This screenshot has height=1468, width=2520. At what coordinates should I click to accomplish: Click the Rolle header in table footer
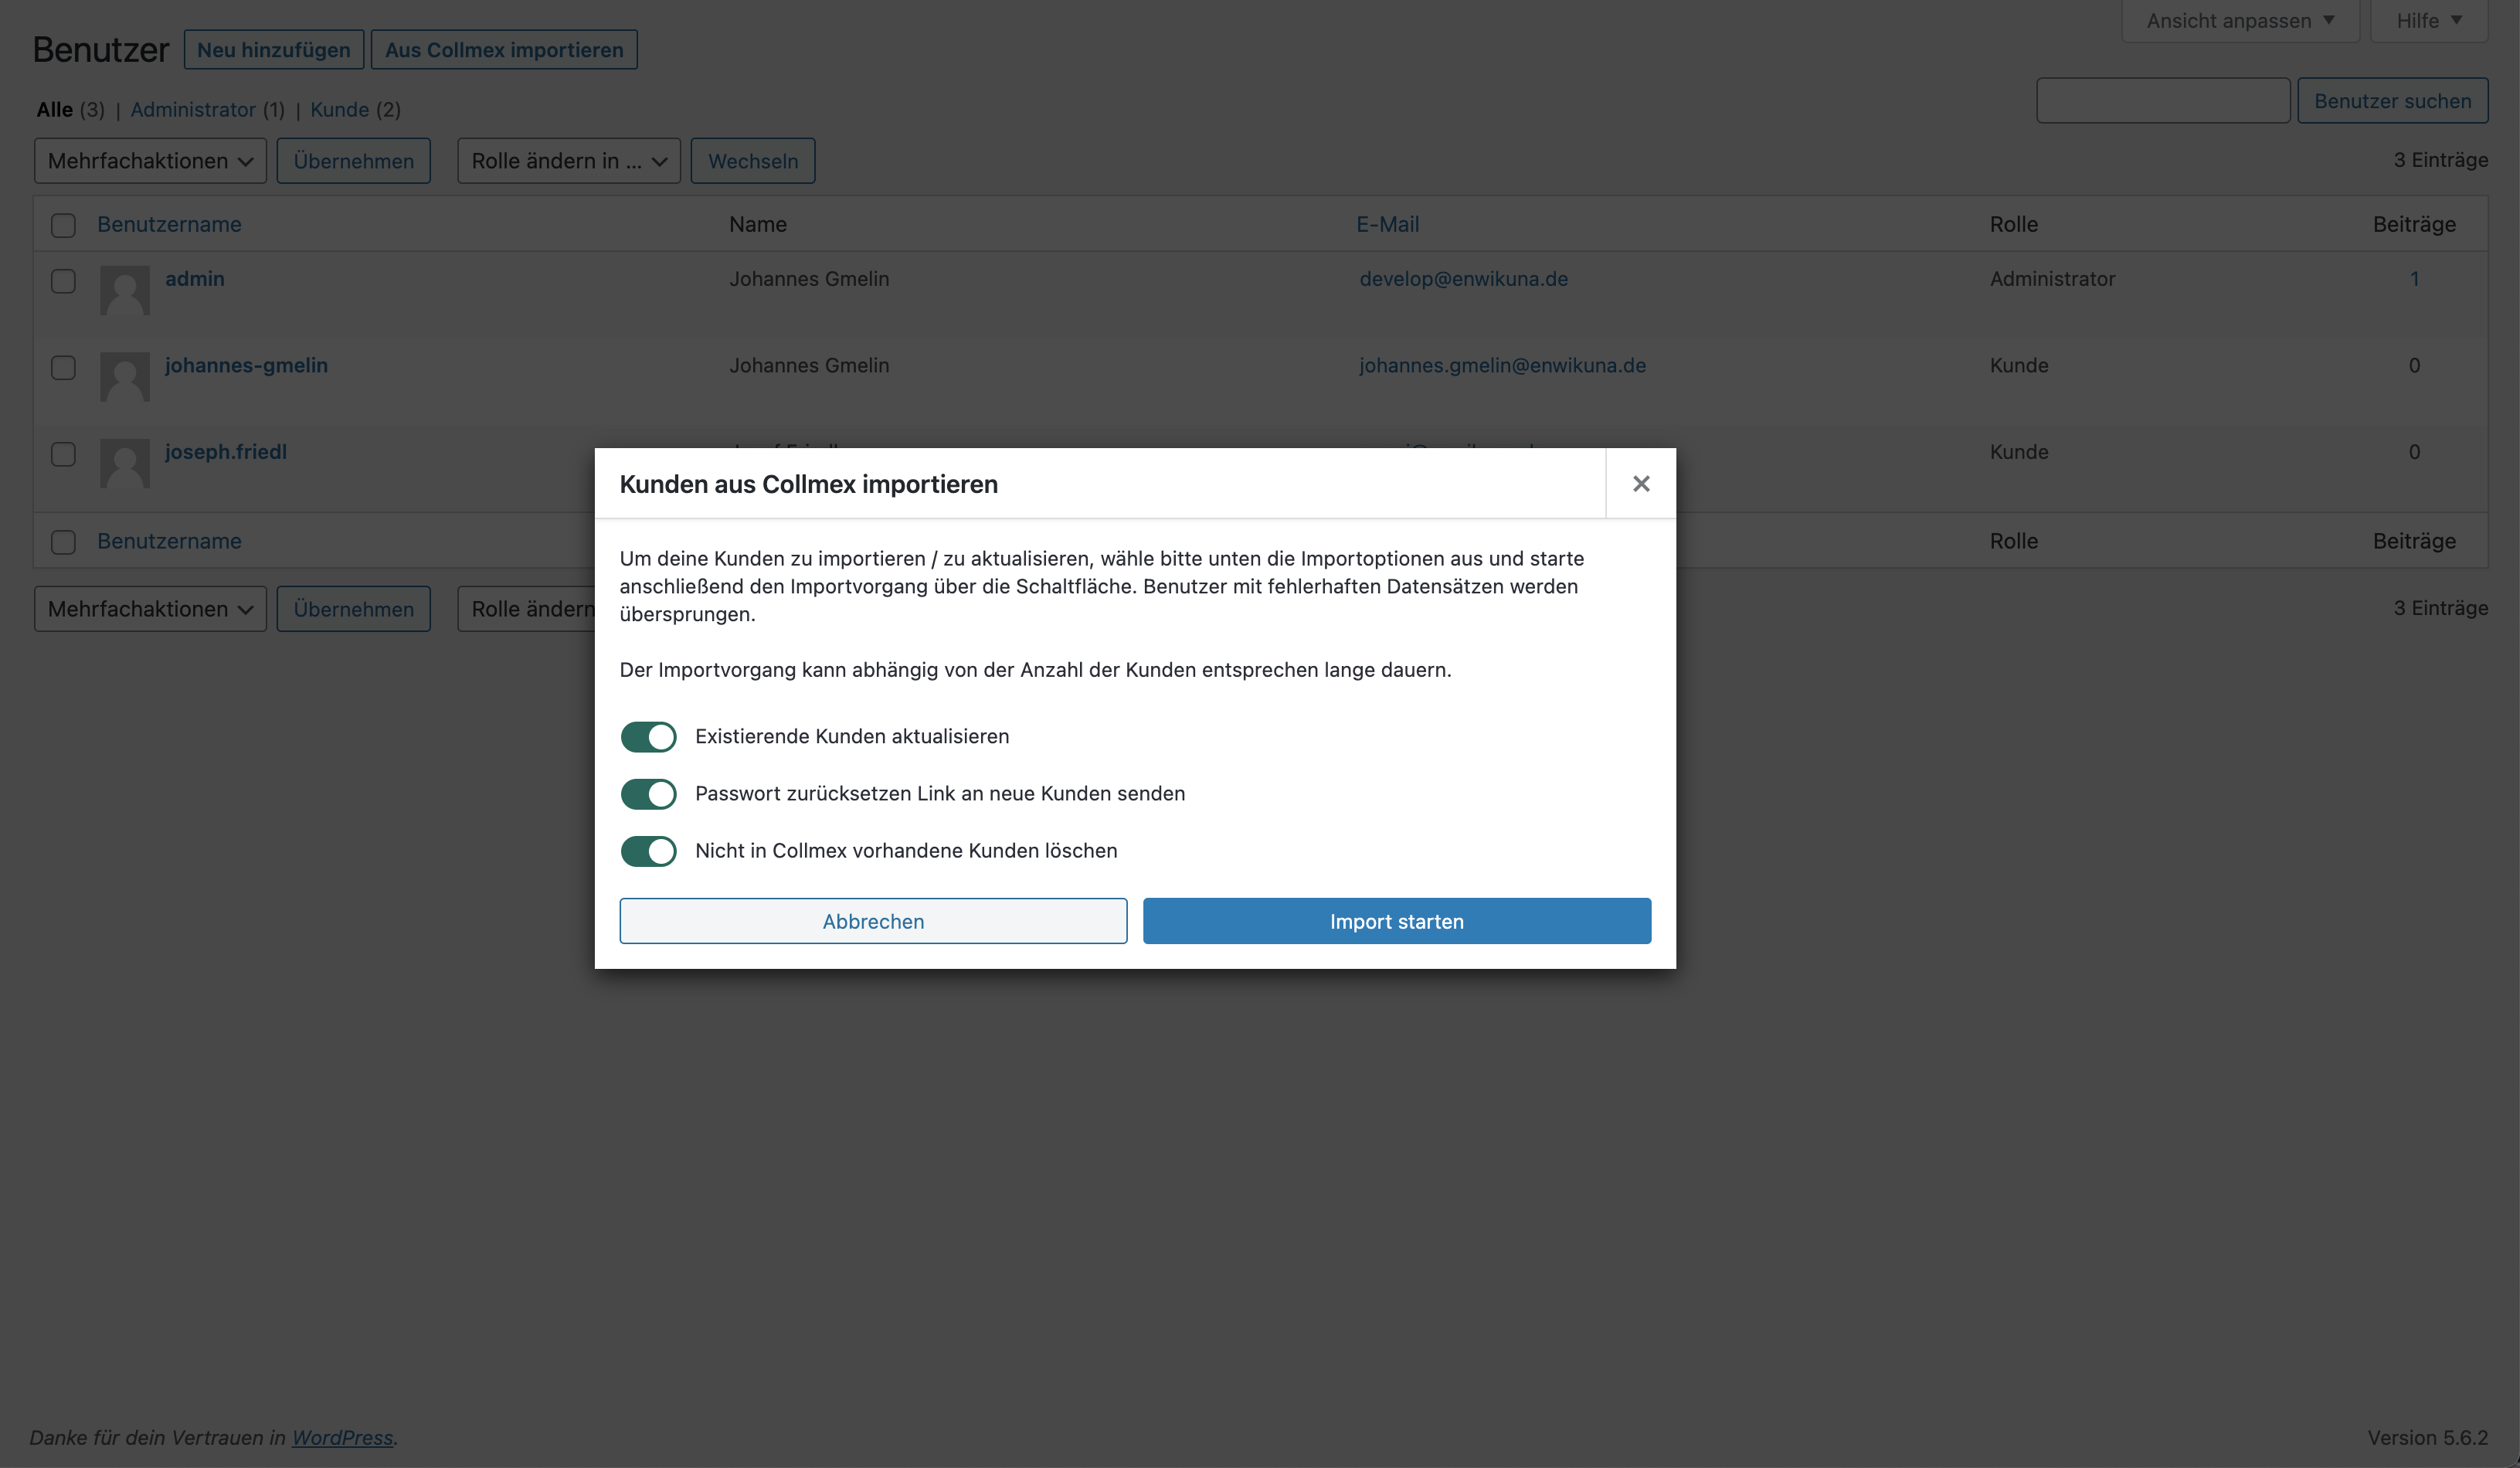pyautogui.click(x=2013, y=542)
